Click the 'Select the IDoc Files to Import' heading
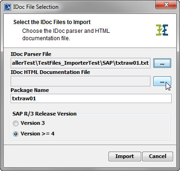 (52, 22)
